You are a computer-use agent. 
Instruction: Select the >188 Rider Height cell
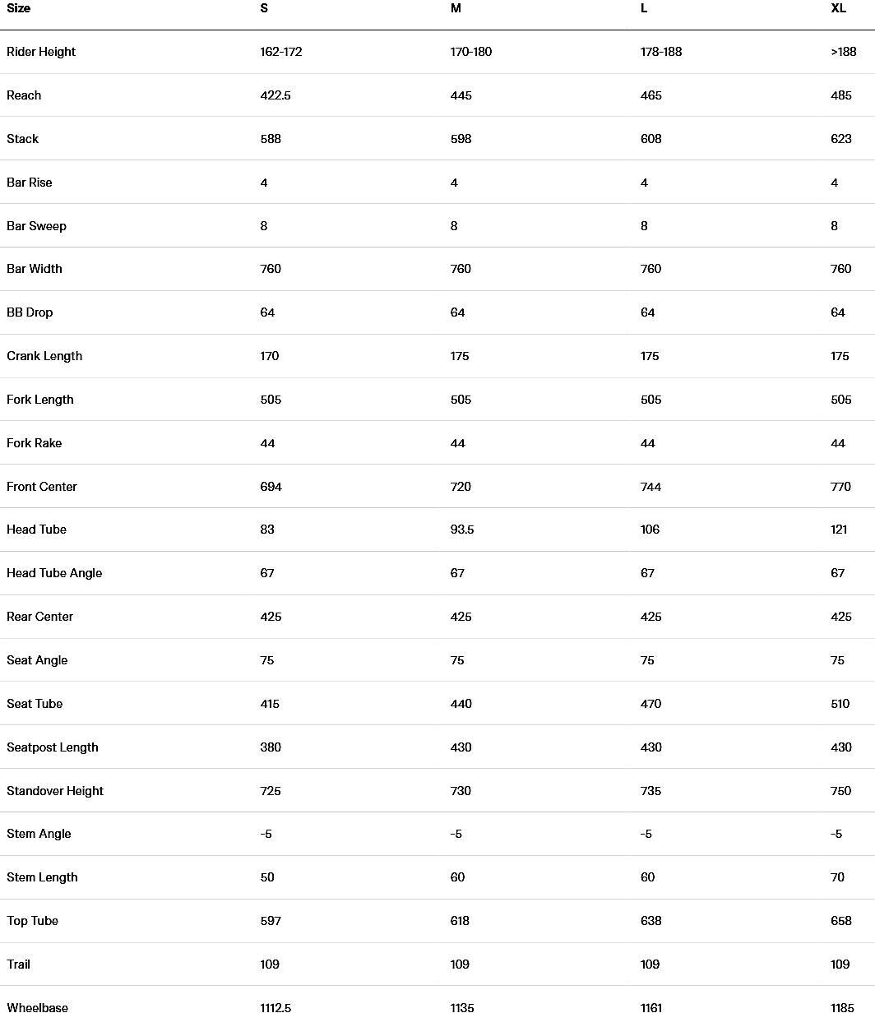coord(844,52)
